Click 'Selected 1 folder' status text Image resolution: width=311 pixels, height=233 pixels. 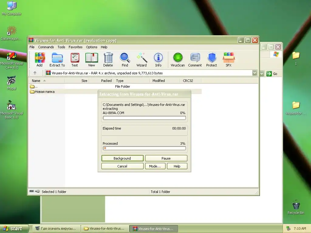click(54, 192)
